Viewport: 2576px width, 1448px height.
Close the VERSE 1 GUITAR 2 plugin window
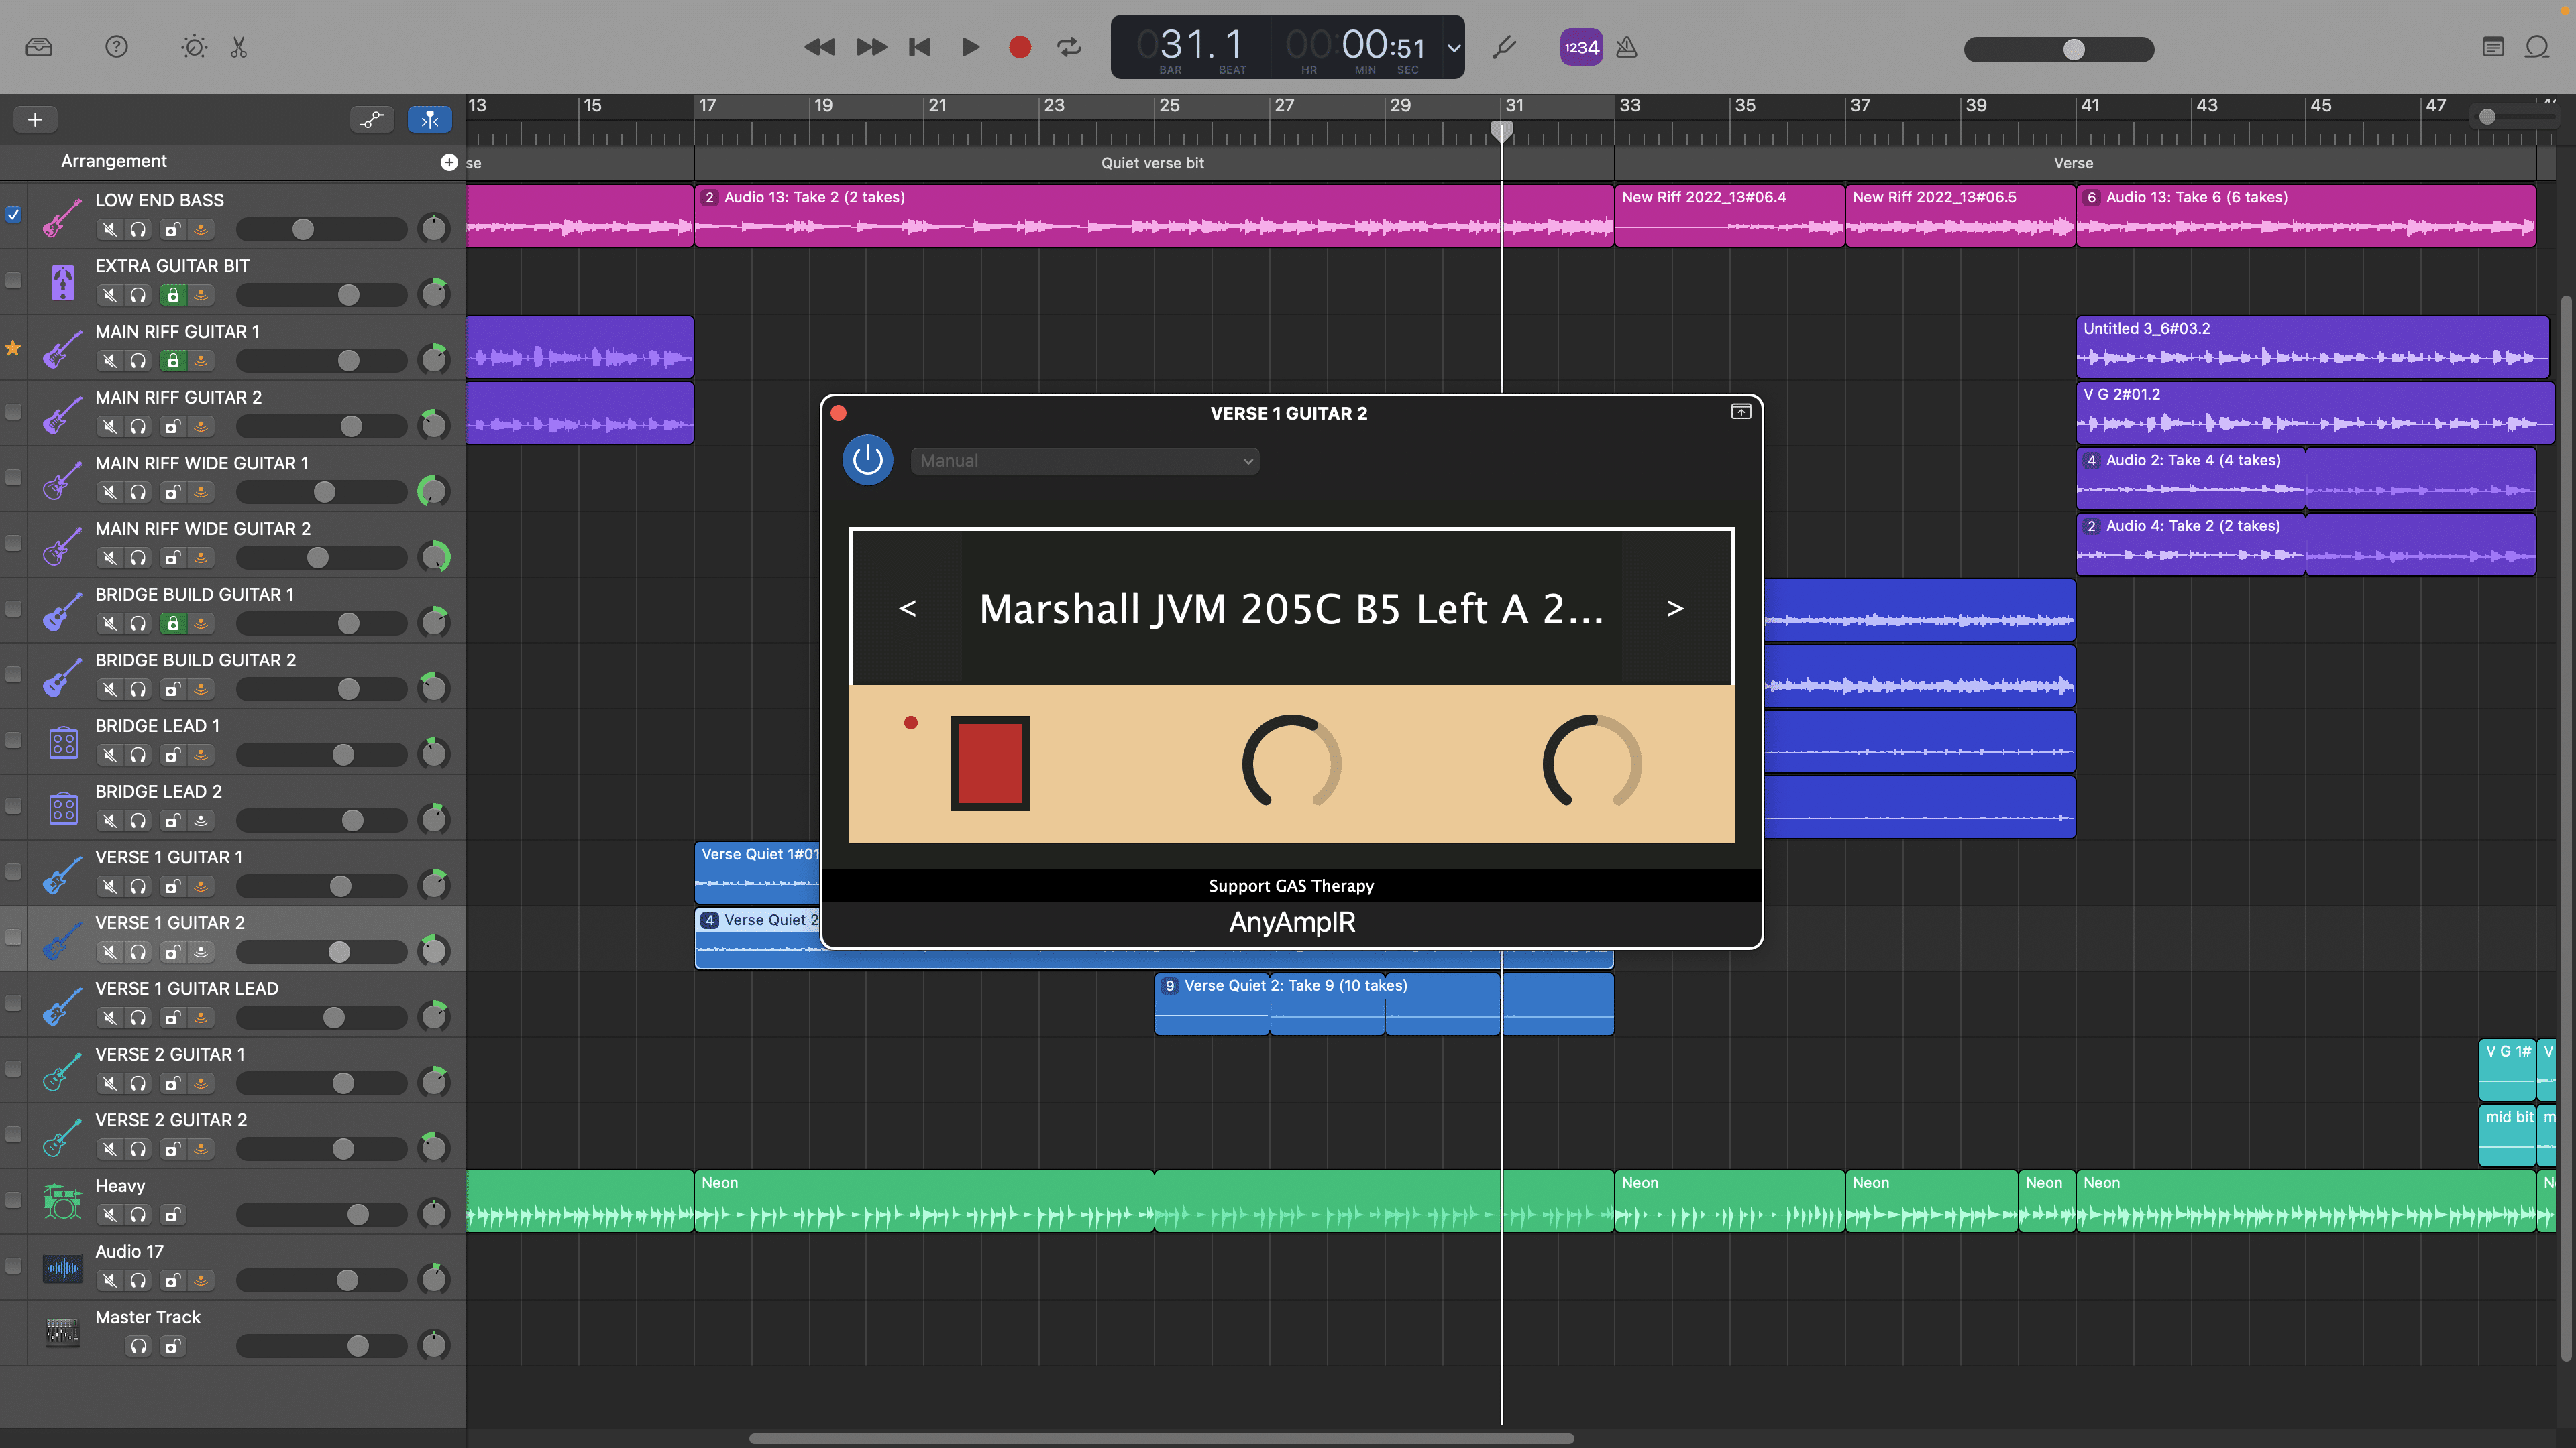pyautogui.click(x=839, y=413)
